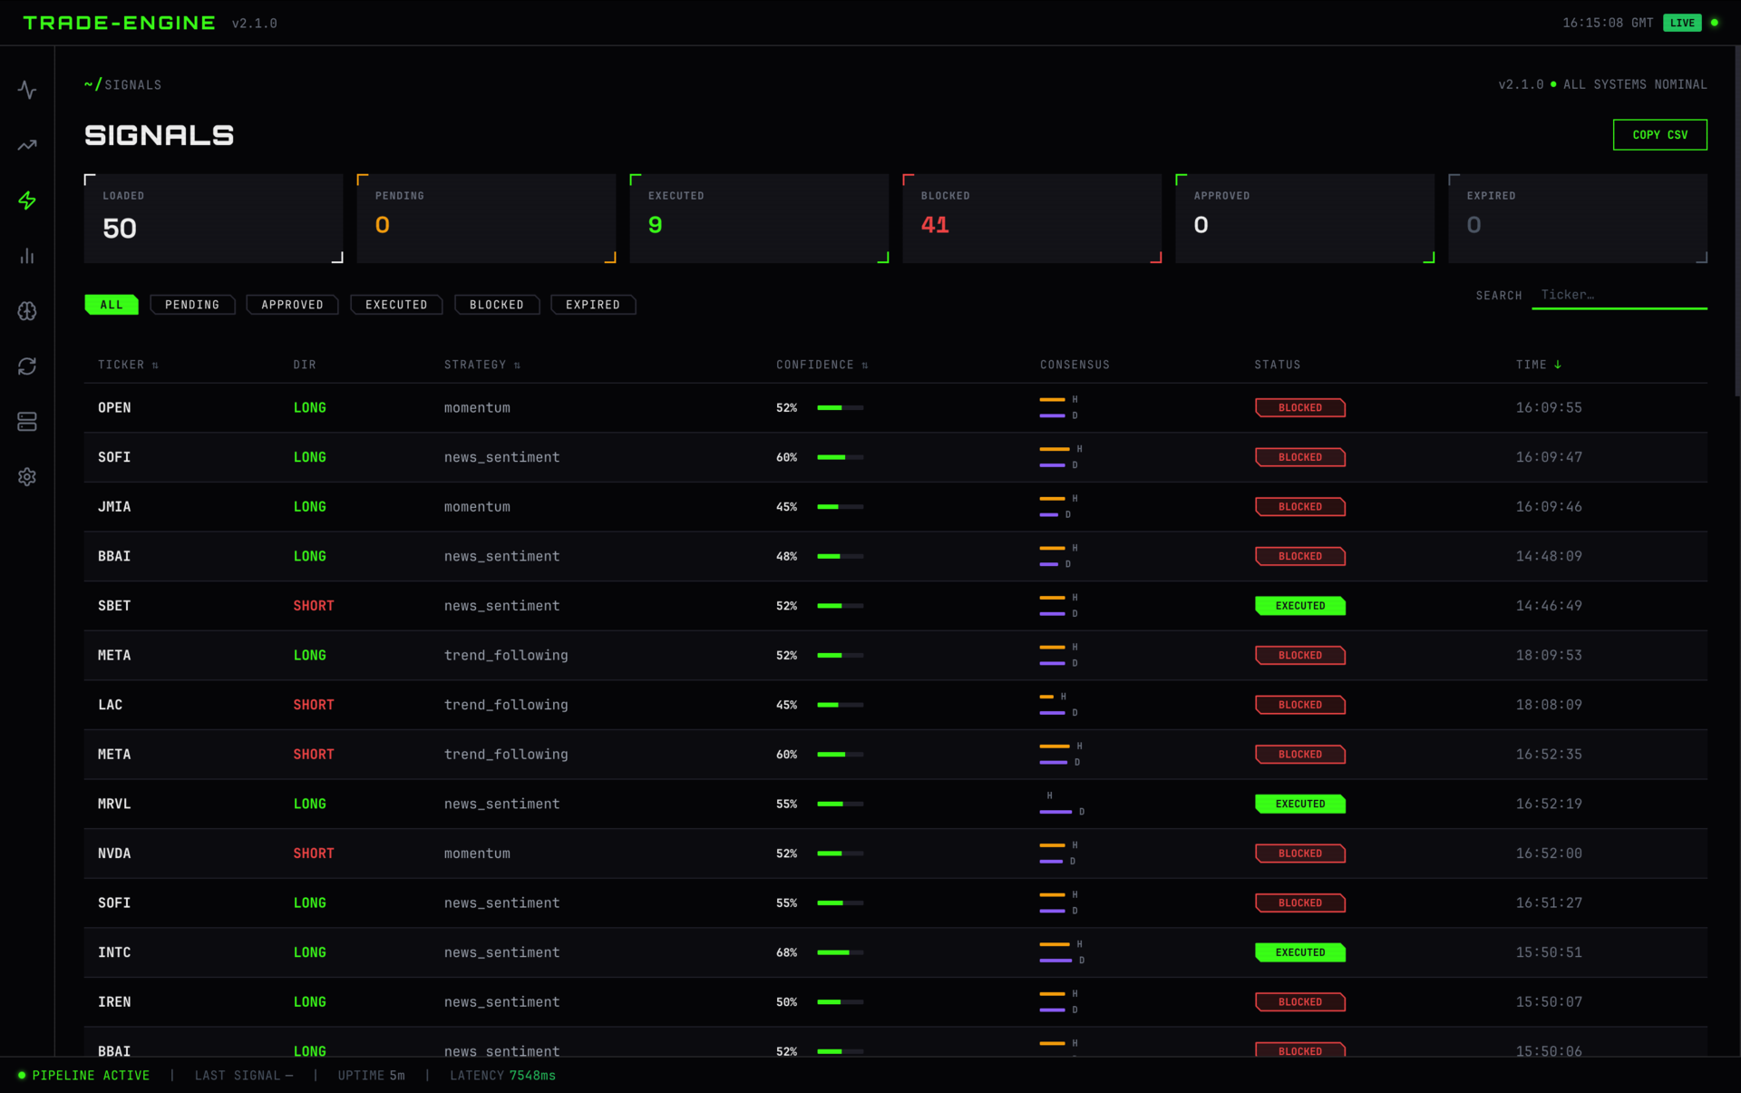Switch to the EXPIRED filter tab

pos(593,305)
